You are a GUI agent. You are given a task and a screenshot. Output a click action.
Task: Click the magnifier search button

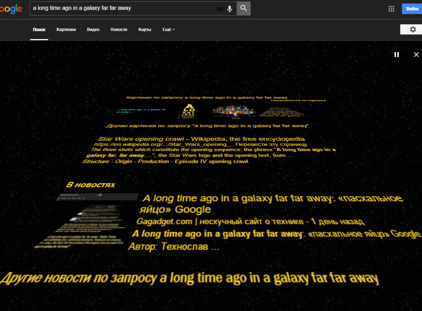click(244, 8)
